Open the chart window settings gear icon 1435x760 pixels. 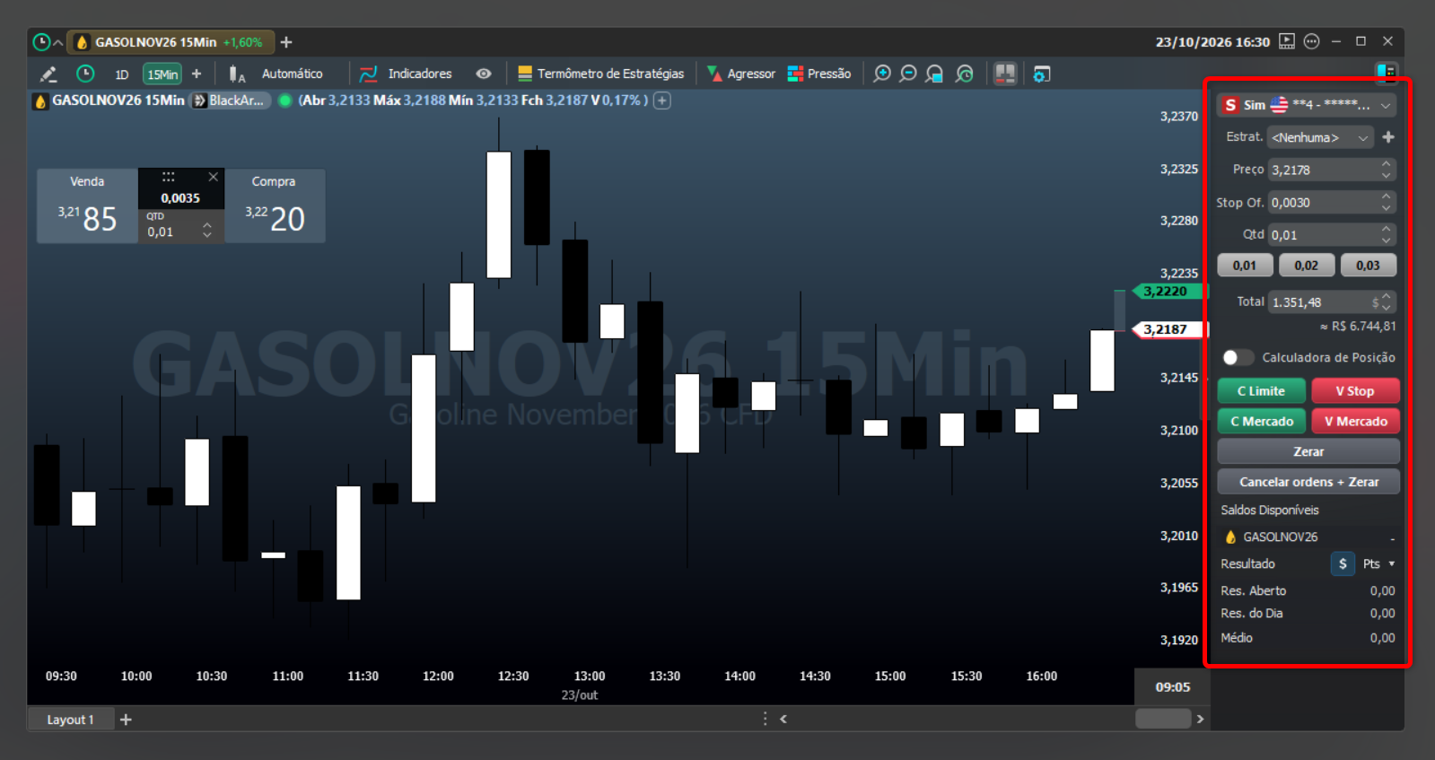[1041, 74]
